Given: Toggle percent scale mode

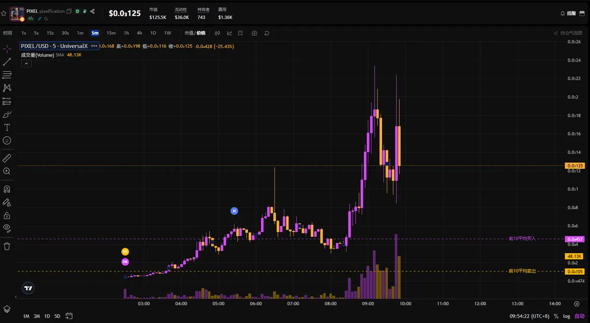Looking at the screenshot, I should (x=556, y=316).
